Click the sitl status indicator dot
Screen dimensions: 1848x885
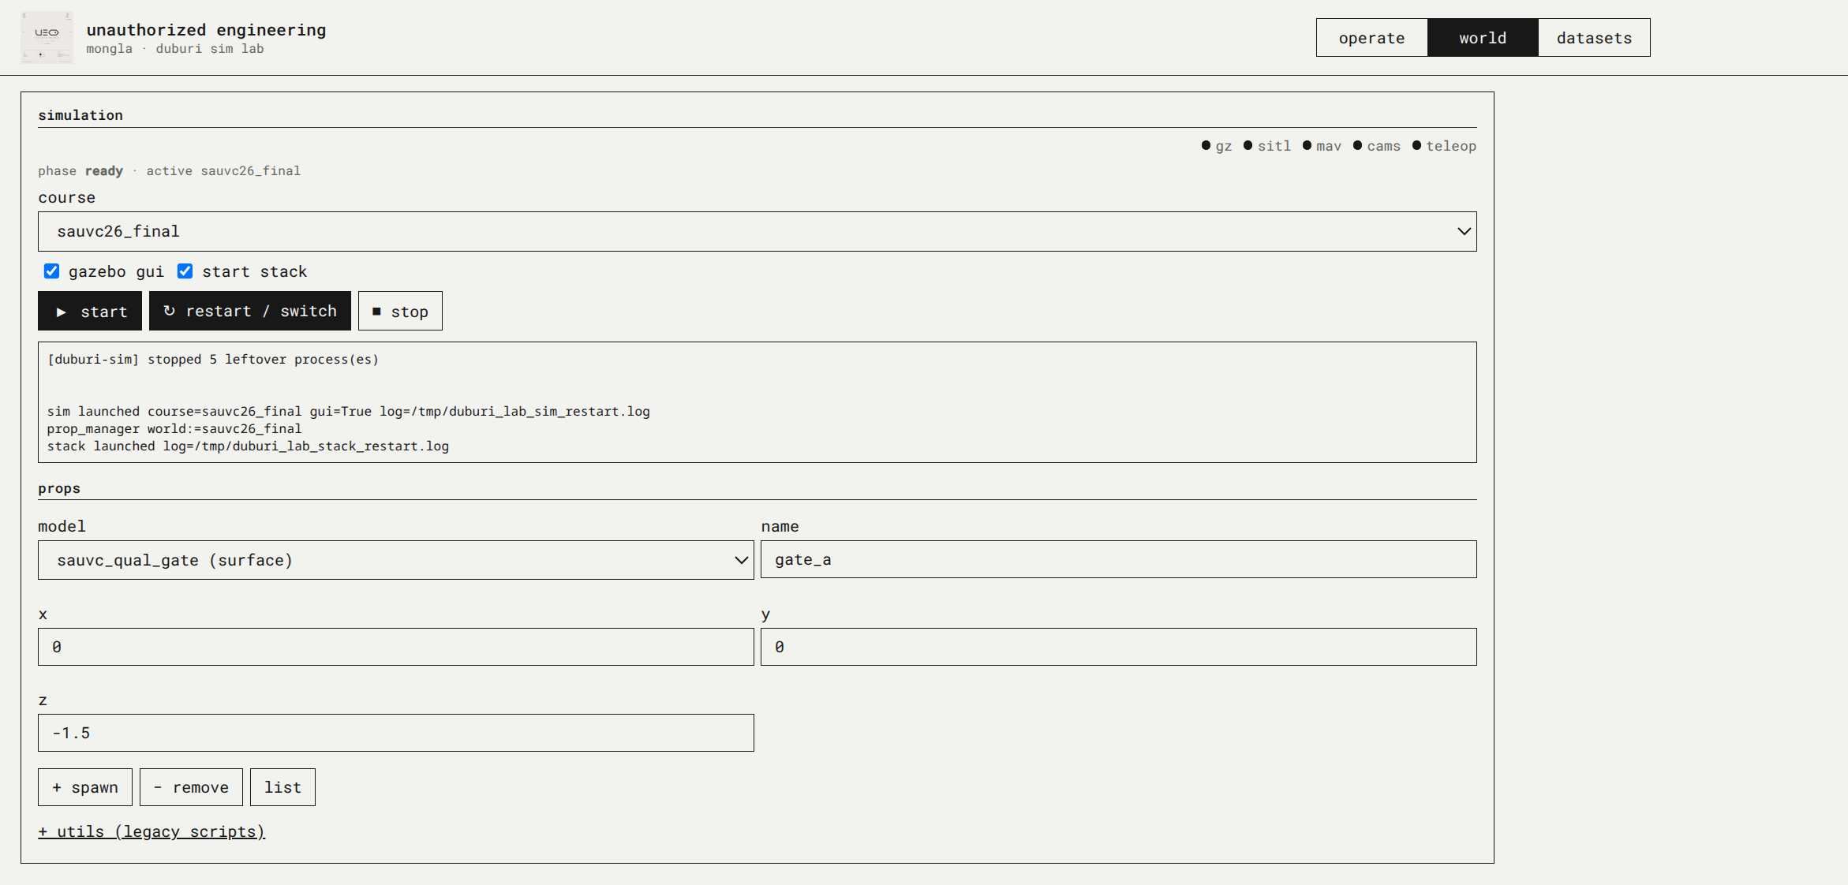pyautogui.click(x=1248, y=145)
